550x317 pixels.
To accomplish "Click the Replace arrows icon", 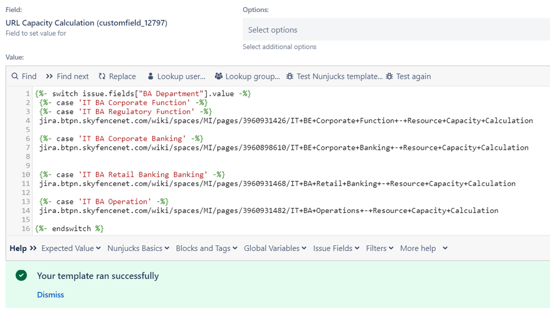I will [102, 76].
